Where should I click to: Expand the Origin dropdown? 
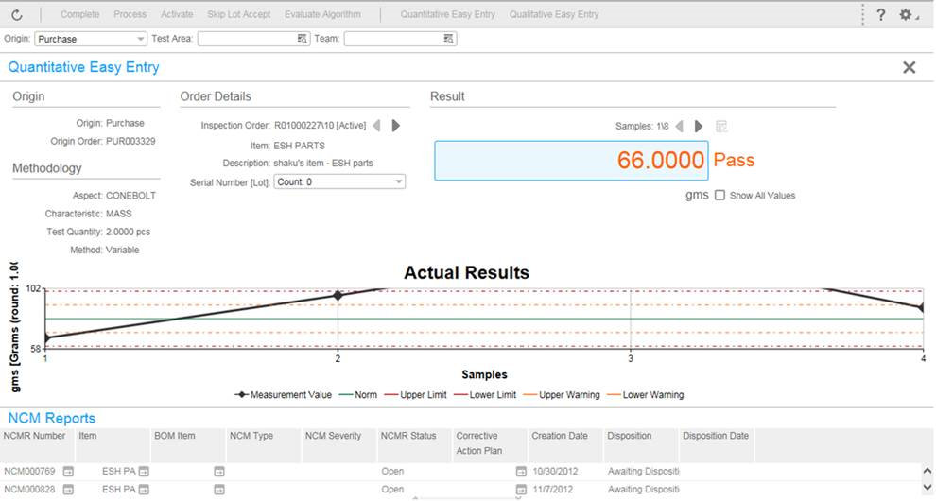click(x=141, y=39)
